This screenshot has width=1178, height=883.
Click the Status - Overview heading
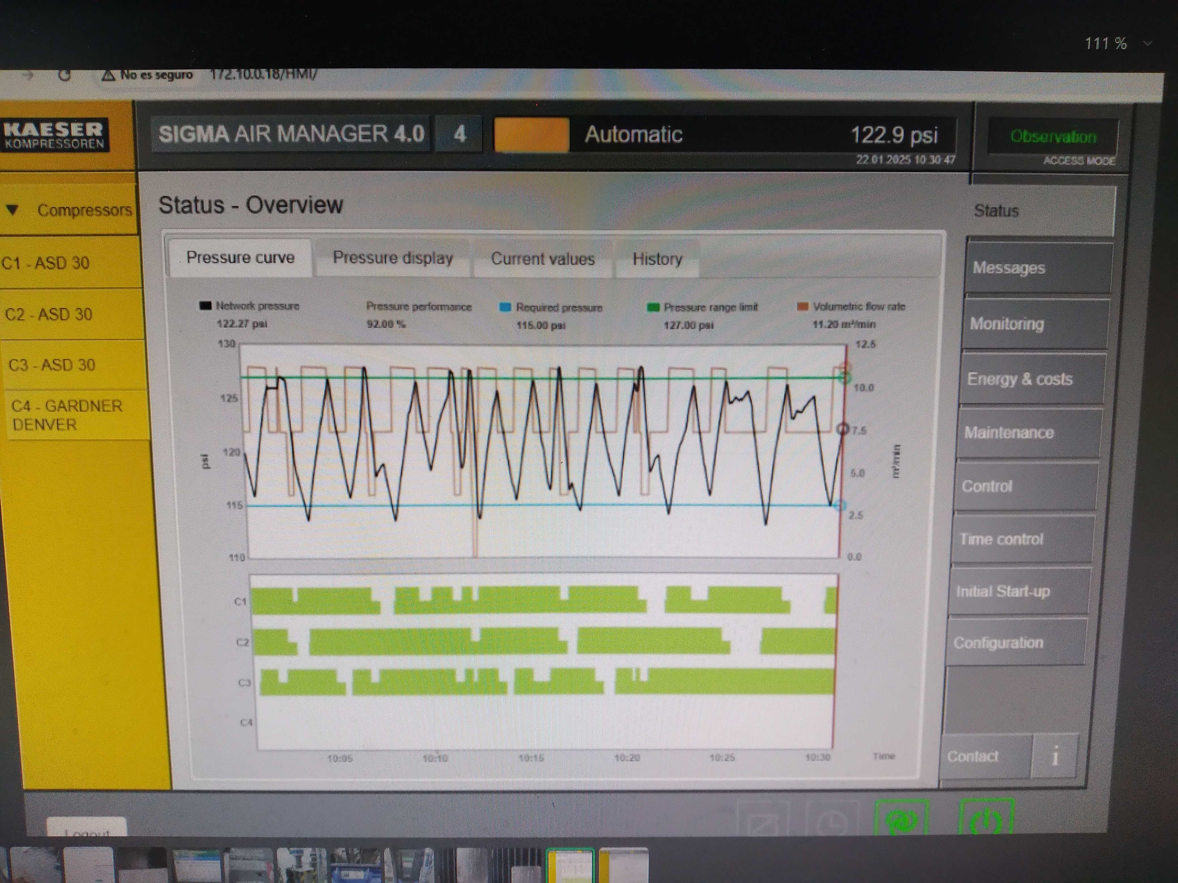[x=250, y=205]
